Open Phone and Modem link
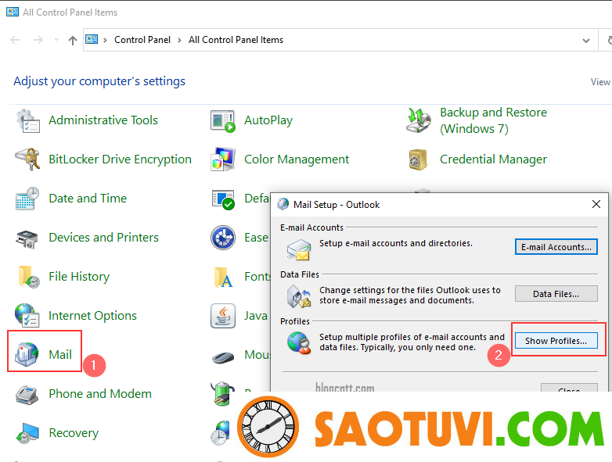This screenshot has height=462, width=612. pyautogui.click(x=100, y=394)
